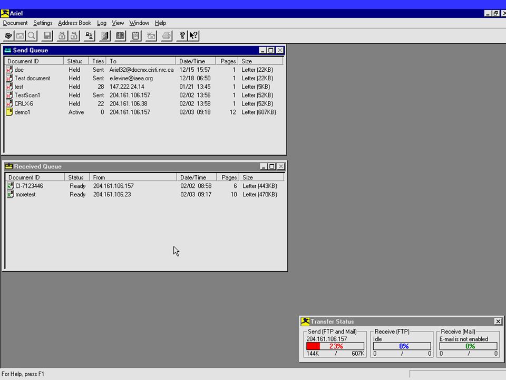Click the context help arrow-question icon
The image size is (506, 380).
[x=194, y=35]
